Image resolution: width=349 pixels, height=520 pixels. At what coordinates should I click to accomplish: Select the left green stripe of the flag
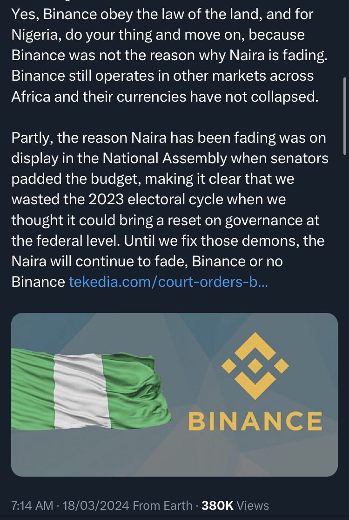point(33,389)
